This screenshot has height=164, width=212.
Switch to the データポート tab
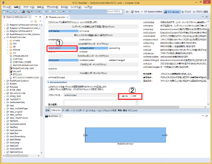67,110
